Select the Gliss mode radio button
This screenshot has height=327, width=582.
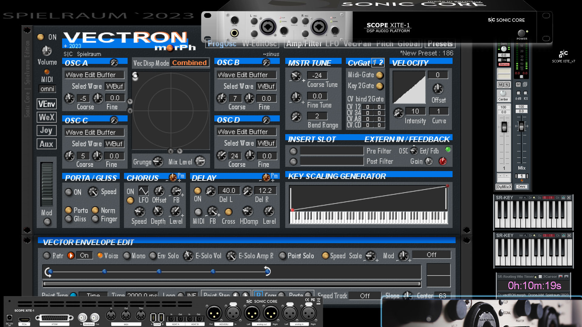pyautogui.click(x=69, y=219)
